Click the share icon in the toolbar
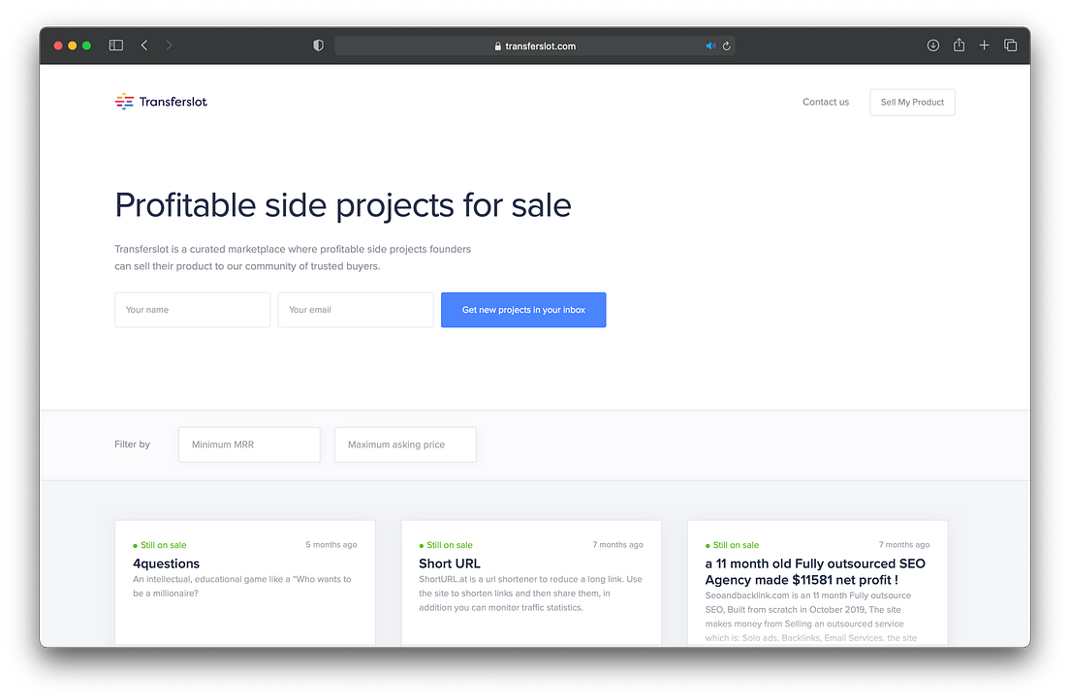This screenshot has width=1070, height=700. 959,45
